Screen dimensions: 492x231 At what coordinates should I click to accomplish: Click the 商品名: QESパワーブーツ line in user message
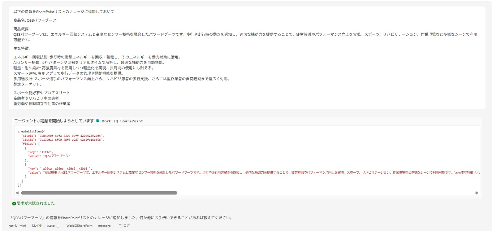click(35, 20)
